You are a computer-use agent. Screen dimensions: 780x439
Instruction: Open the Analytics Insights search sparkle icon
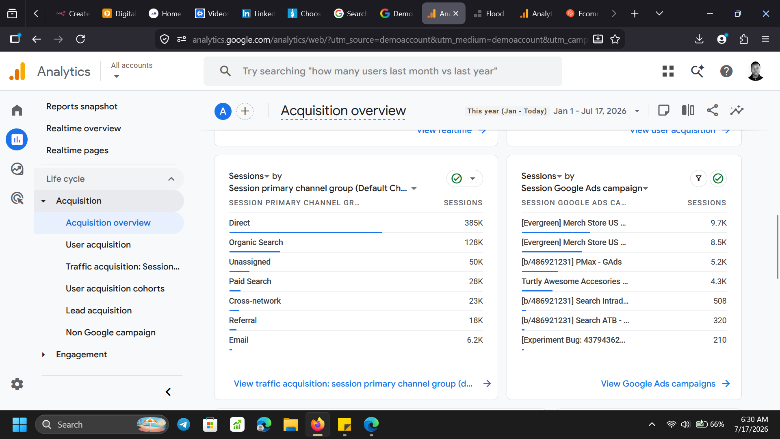pos(697,71)
